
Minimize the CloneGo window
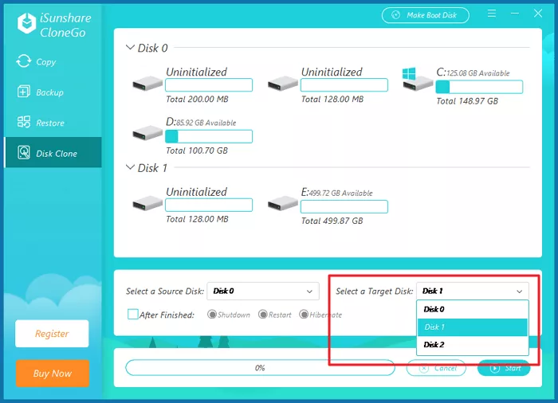coord(515,14)
